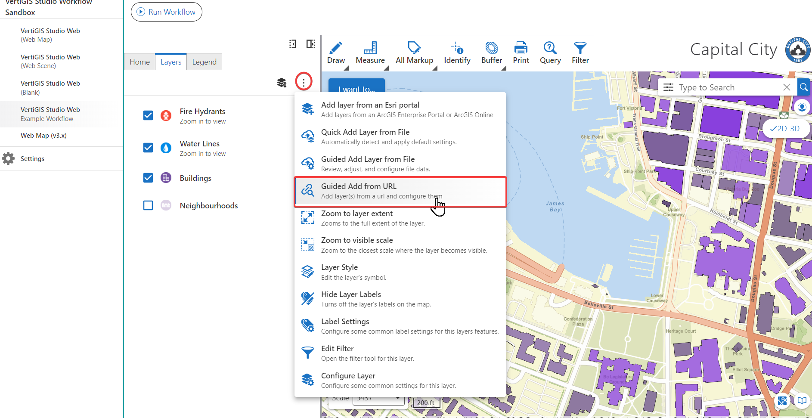Open the Scale dropdown
Image resolution: width=812 pixels, height=418 pixels.
[379, 399]
